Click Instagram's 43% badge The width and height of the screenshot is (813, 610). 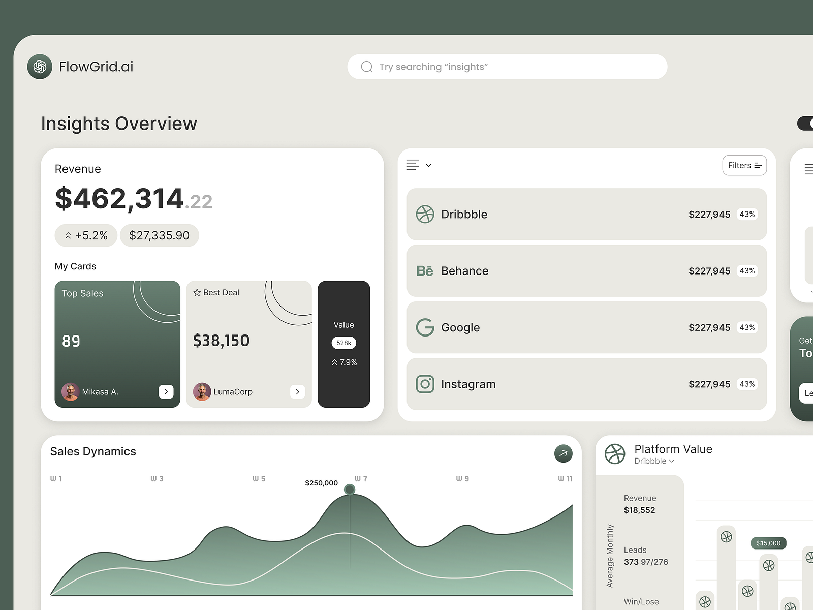(747, 384)
